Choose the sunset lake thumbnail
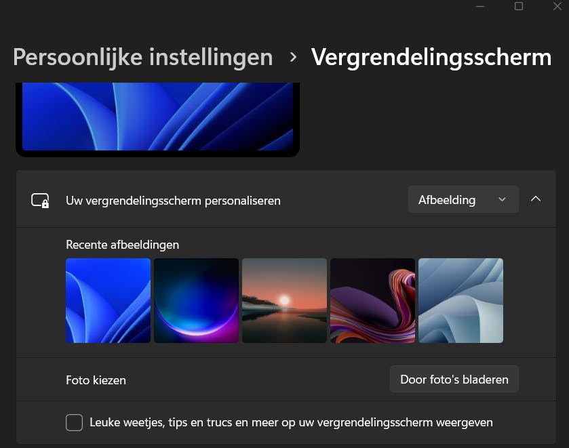The image size is (569, 448). click(285, 300)
